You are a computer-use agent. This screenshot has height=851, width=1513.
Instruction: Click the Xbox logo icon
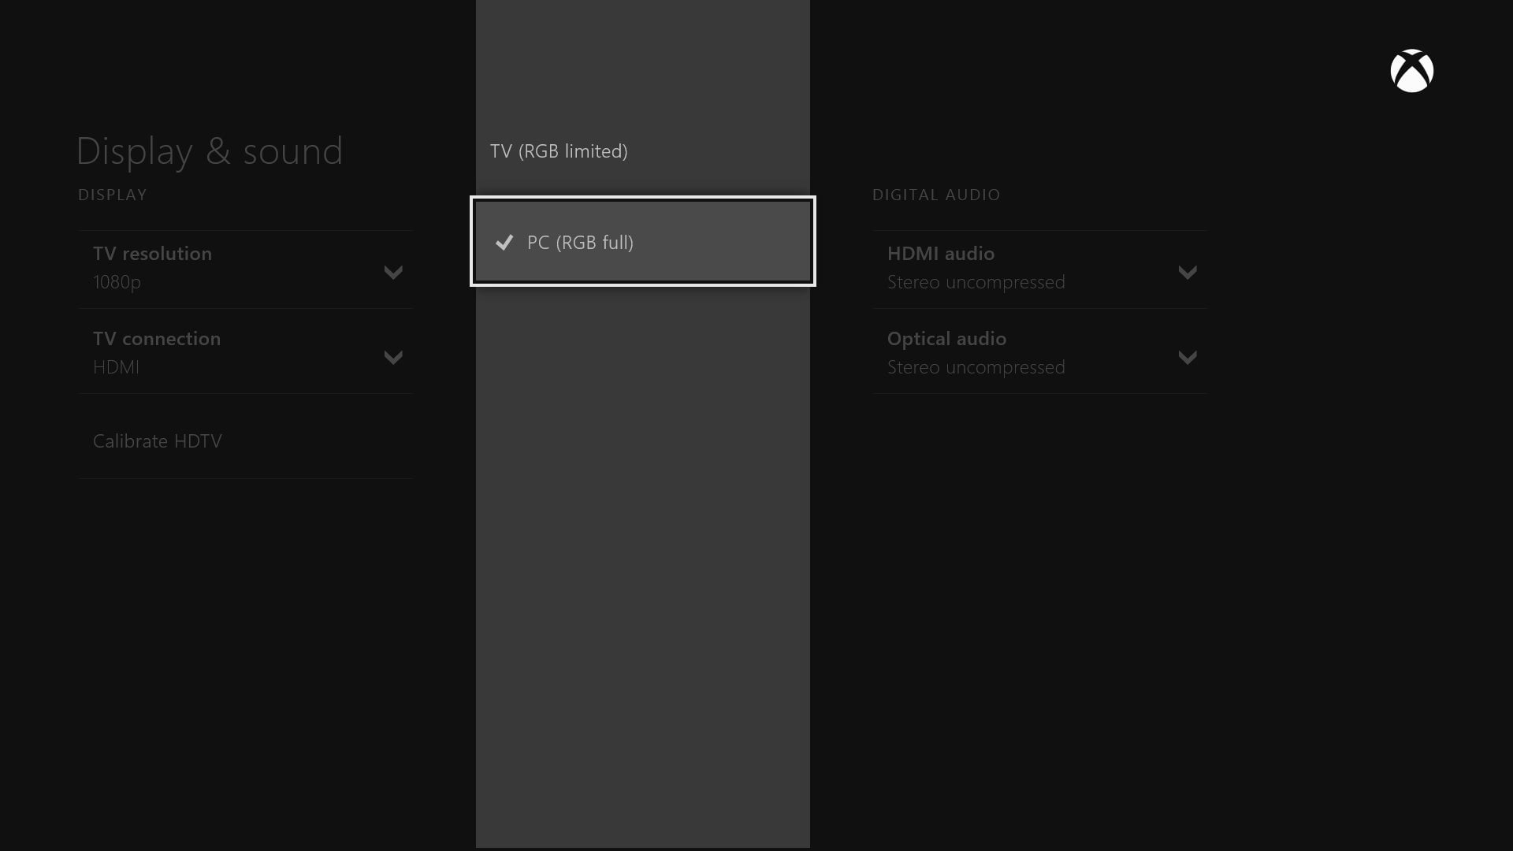click(1411, 71)
